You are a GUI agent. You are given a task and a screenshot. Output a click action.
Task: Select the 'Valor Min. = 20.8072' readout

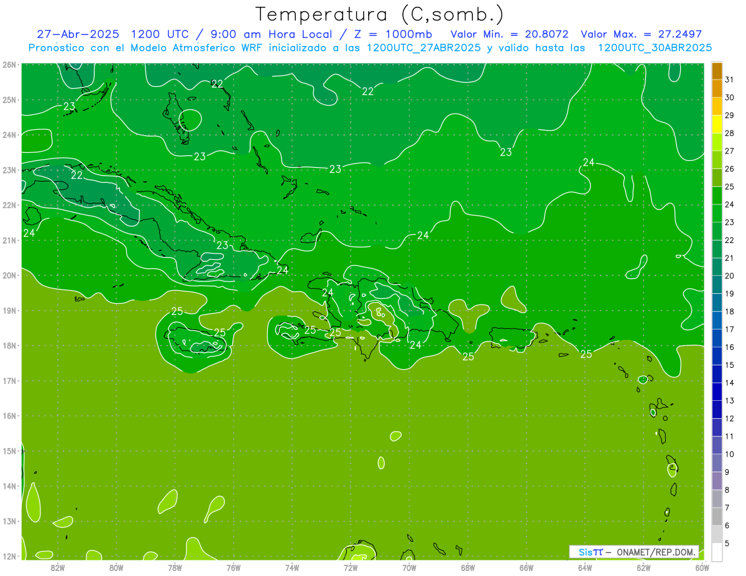pos(509,34)
